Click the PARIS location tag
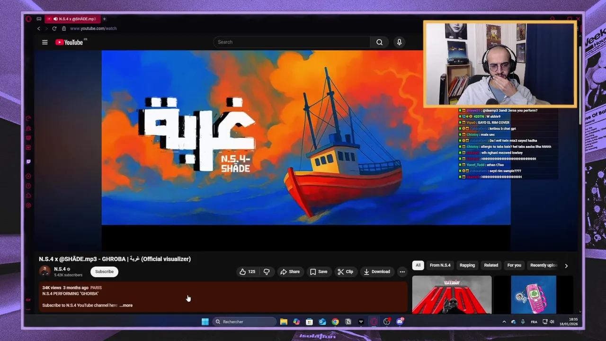The image size is (606, 341). [x=96, y=287]
